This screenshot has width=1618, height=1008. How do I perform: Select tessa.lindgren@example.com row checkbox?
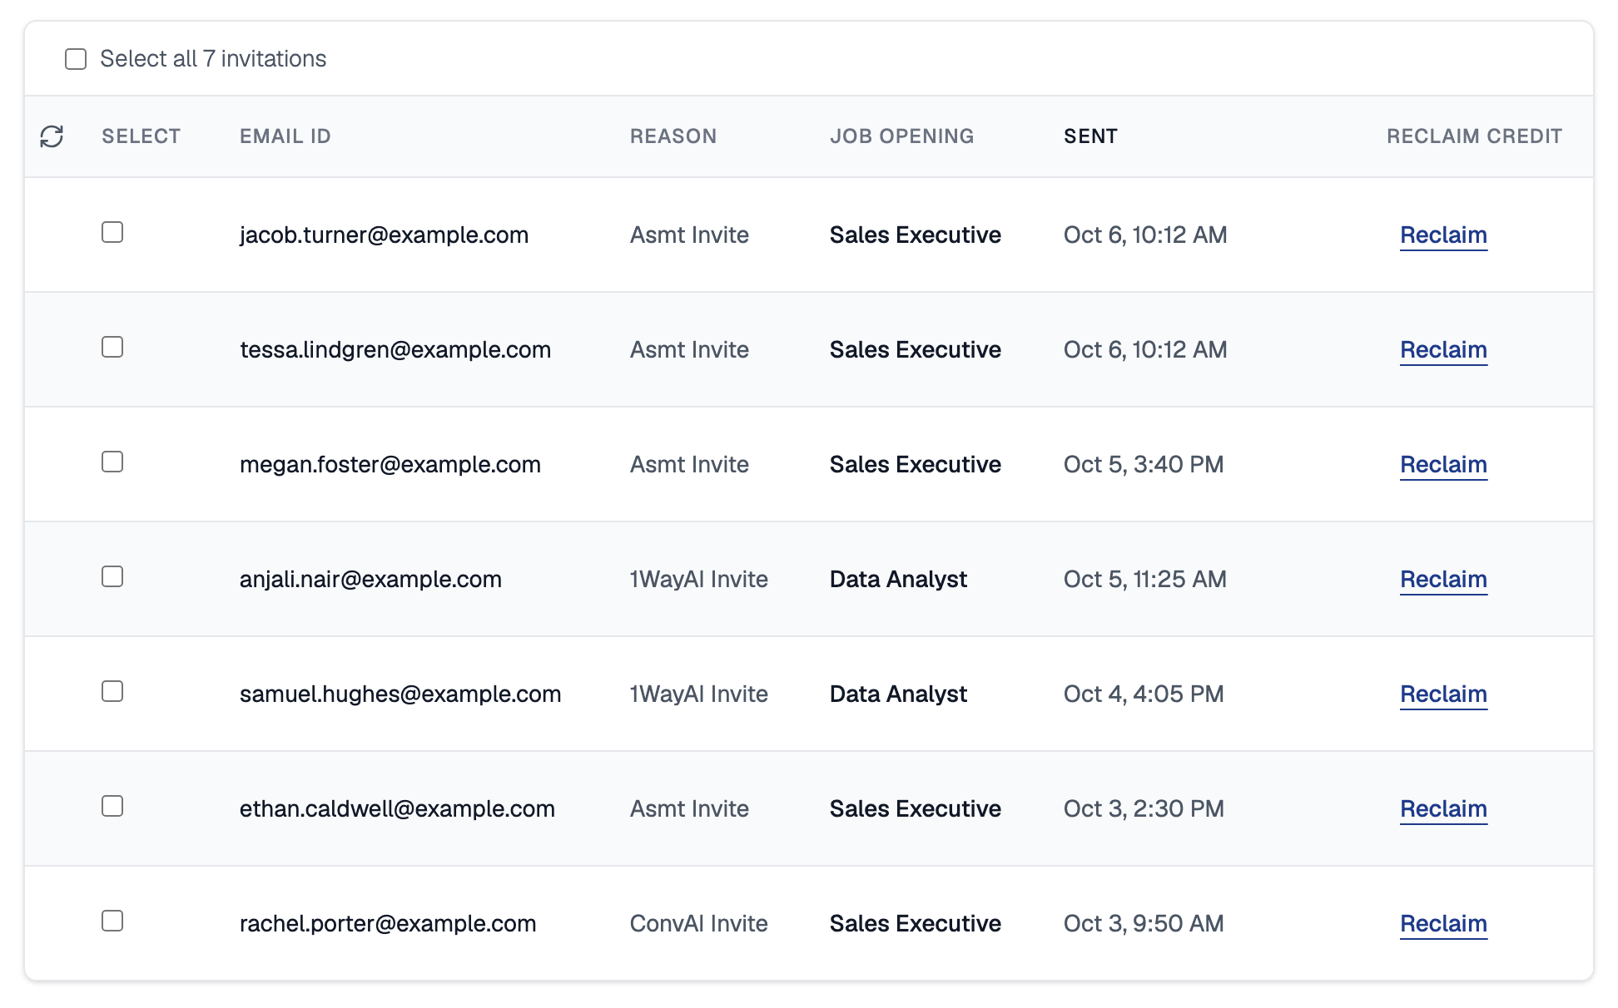pyautogui.click(x=112, y=347)
